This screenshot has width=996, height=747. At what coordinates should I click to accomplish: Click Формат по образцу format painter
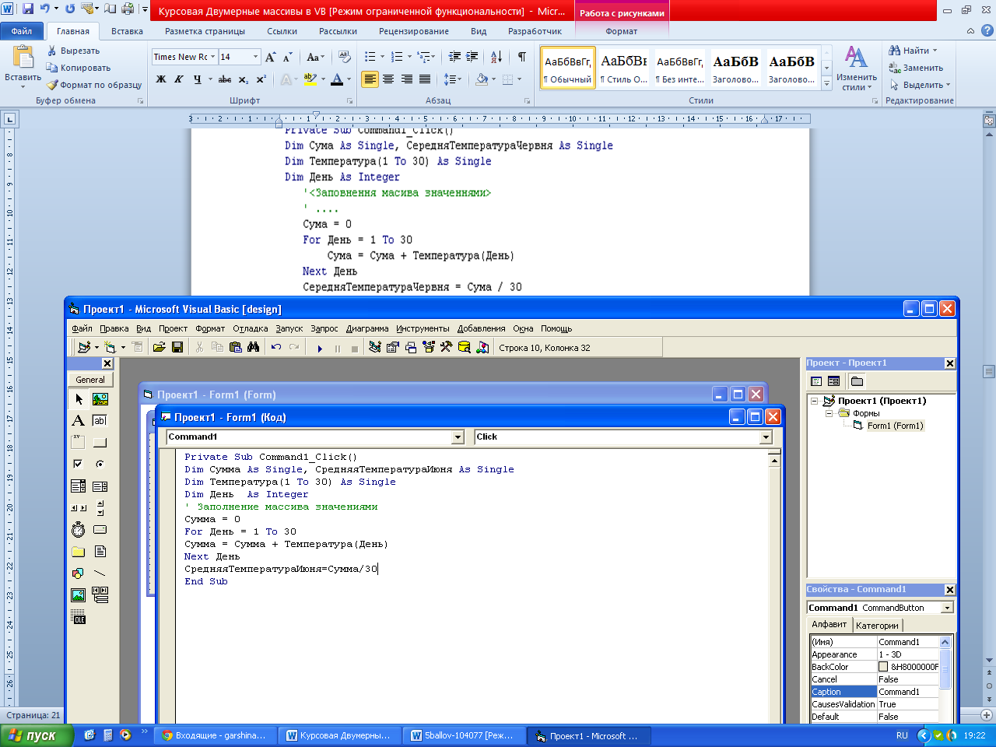click(x=94, y=85)
